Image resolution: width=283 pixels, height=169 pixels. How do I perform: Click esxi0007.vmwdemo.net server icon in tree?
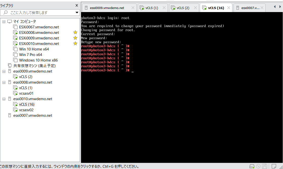(10, 116)
